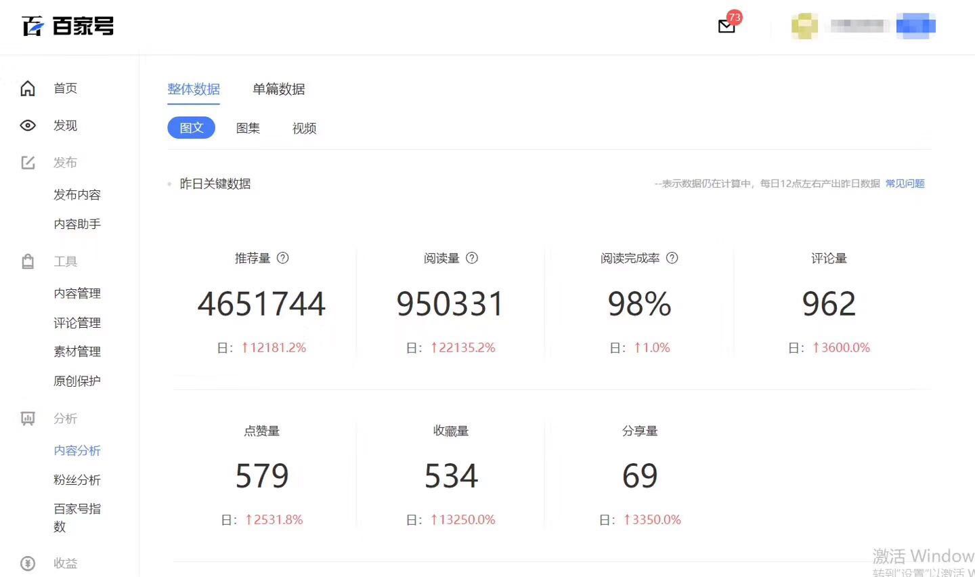Click the 首页 home icon in sidebar
The width and height of the screenshot is (975, 577).
pyautogui.click(x=27, y=88)
